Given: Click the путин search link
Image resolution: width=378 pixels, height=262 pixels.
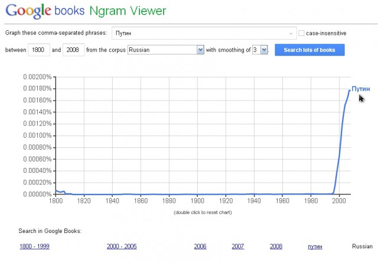Looking at the screenshot, I should point(315,247).
